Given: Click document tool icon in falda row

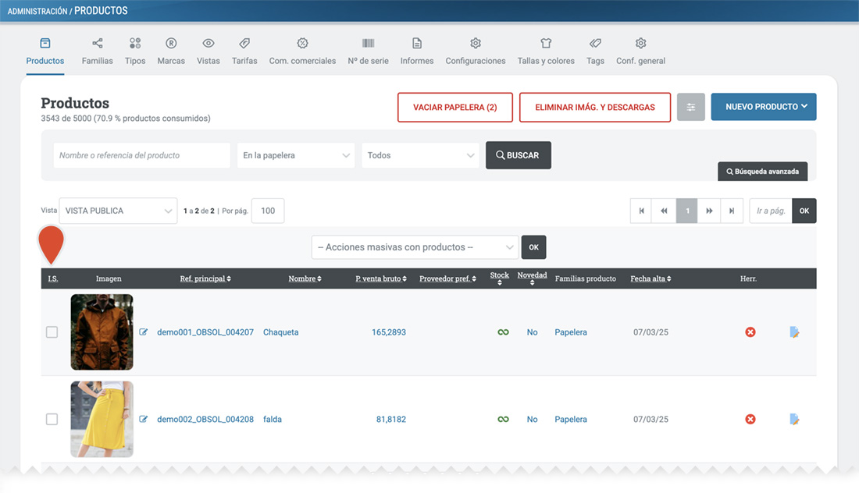Looking at the screenshot, I should pos(794,419).
